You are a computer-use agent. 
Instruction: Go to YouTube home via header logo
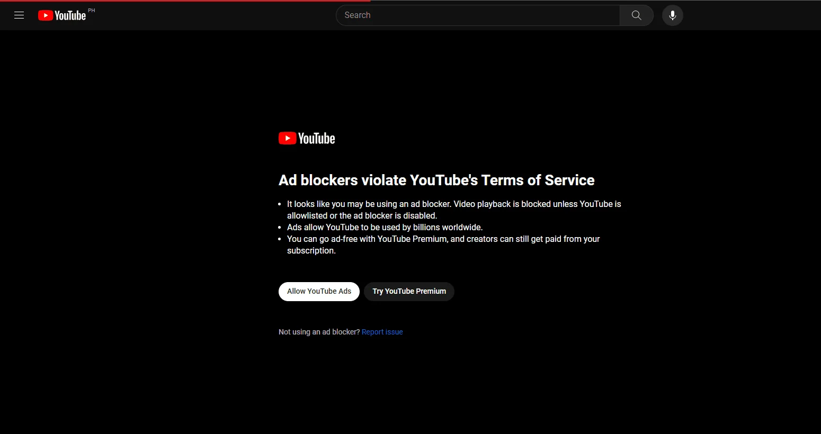(x=62, y=15)
